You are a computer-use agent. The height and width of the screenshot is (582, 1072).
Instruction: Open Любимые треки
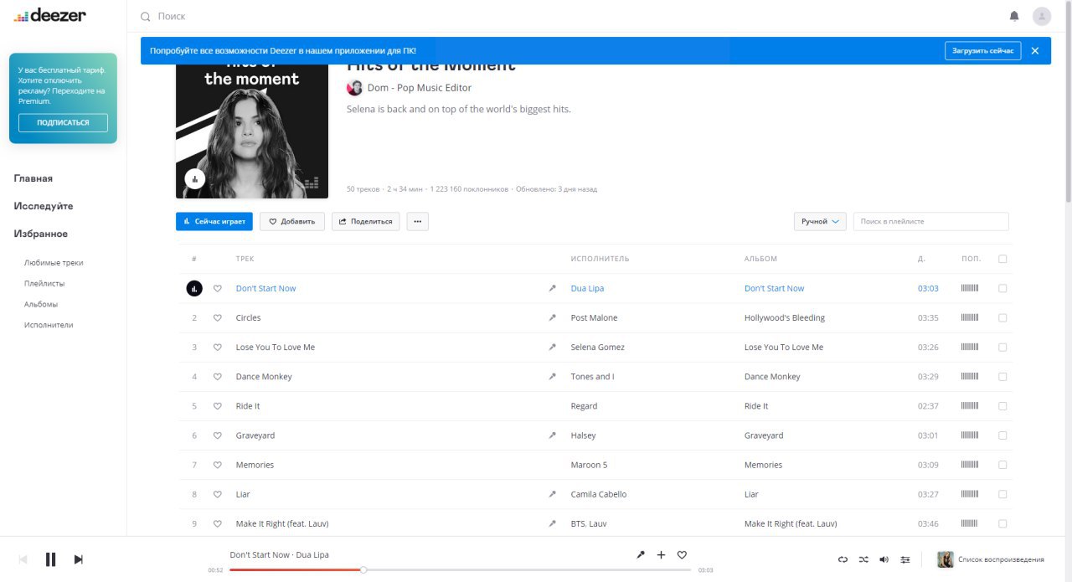54,263
